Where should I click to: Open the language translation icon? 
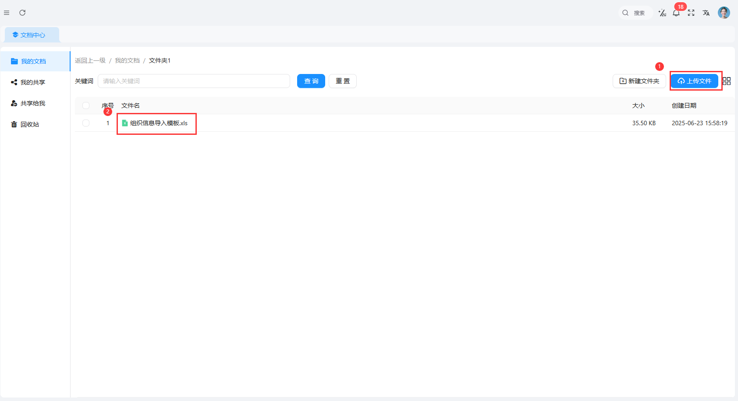[x=706, y=13]
